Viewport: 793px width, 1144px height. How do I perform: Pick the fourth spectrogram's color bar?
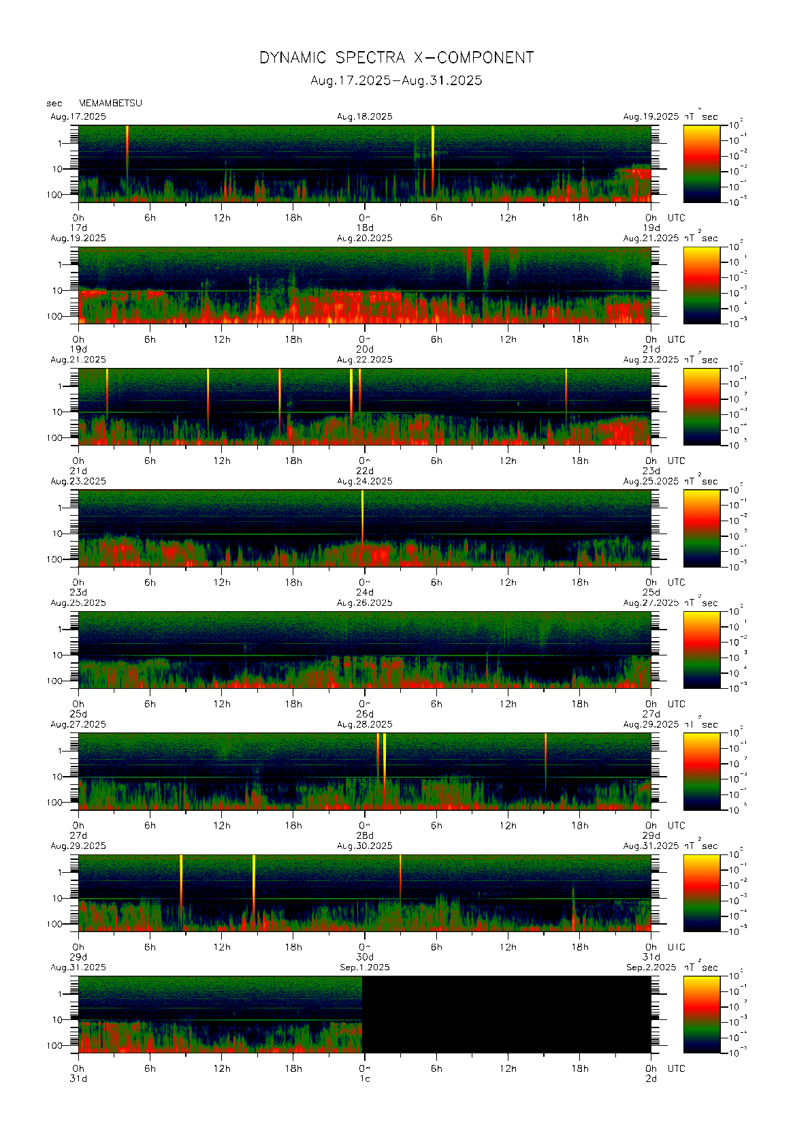(701, 528)
